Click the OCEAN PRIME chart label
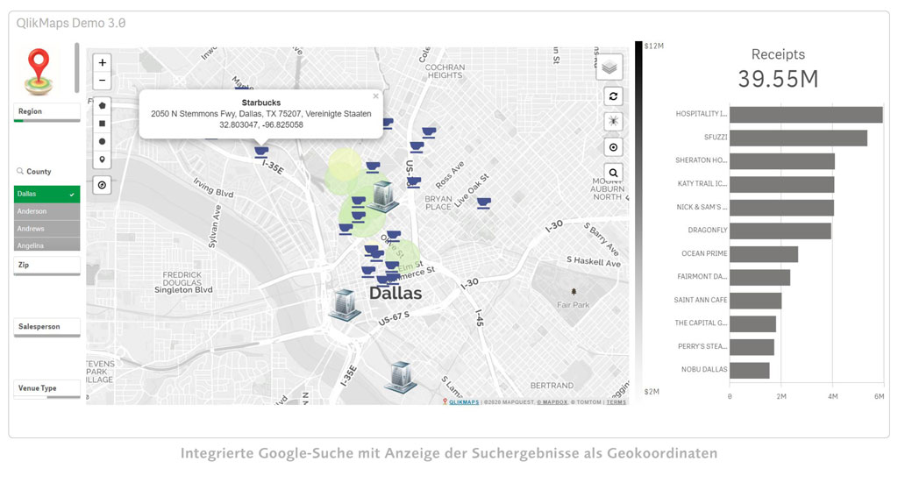The width and height of the screenshot is (898, 497). tap(704, 253)
